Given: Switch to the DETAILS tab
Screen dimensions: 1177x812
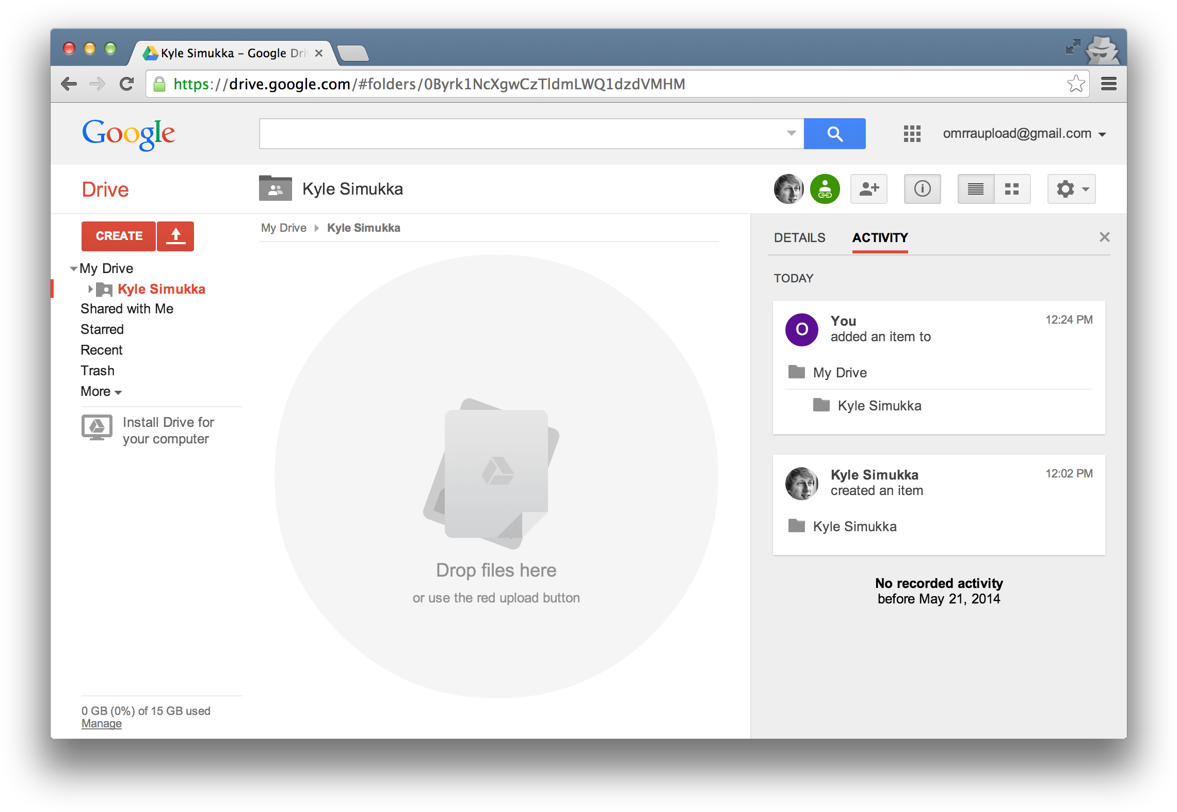Looking at the screenshot, I should coord(799,237).
